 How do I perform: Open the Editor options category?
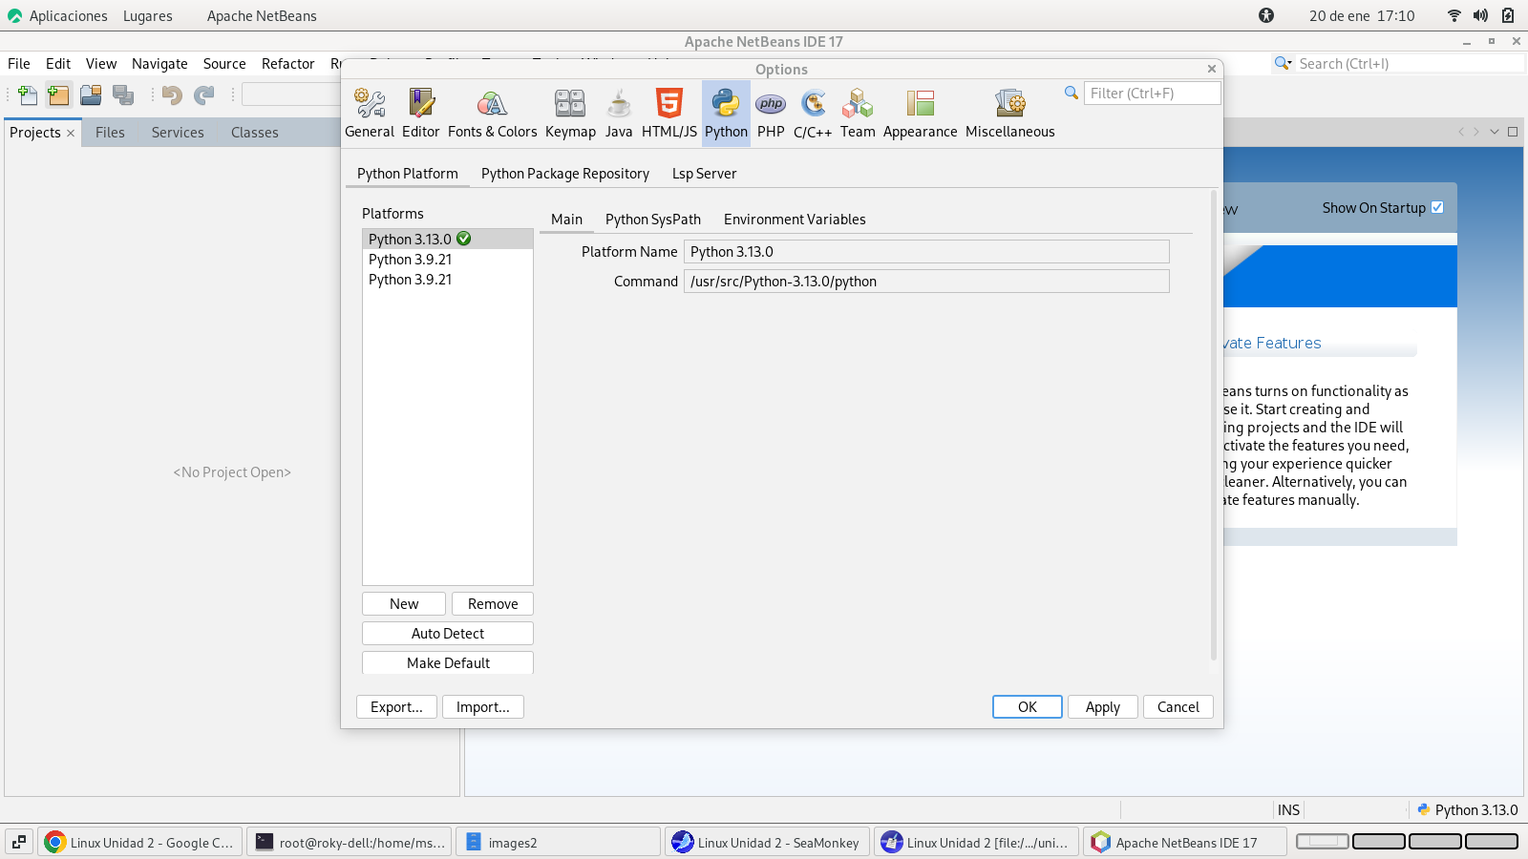[x=420, y=113]
